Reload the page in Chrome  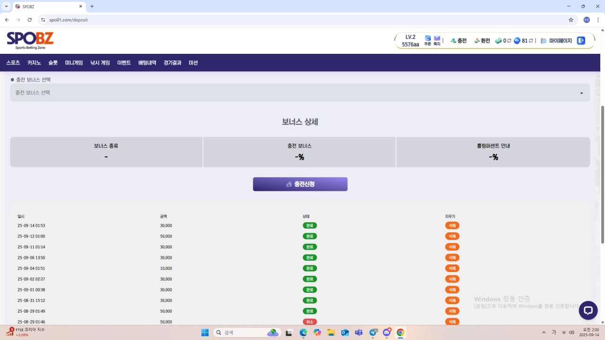(x=30, y=20)
